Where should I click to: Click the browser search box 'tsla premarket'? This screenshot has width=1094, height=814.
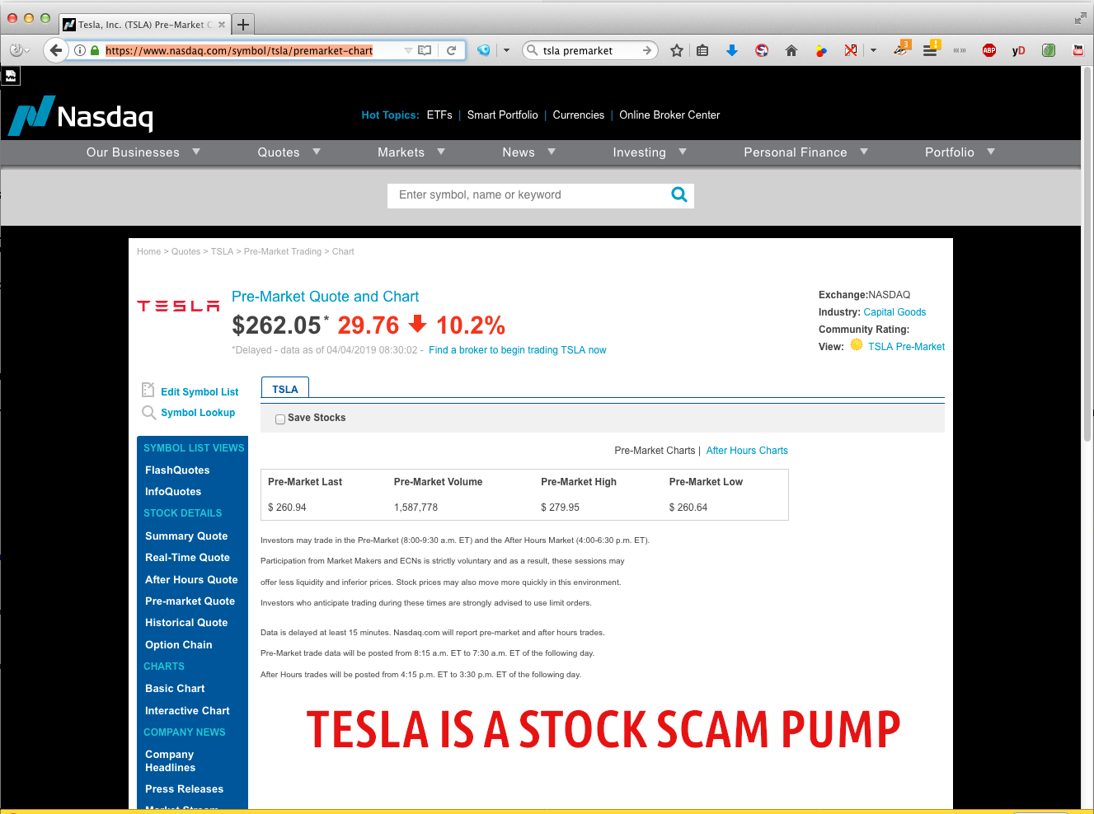tap(590, 50)
